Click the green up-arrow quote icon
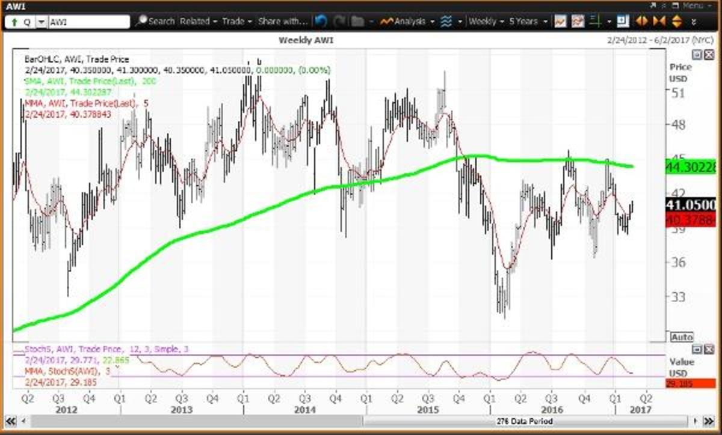Screen dimensions: 722x435 pyautogui.click(x=13, y=22)
